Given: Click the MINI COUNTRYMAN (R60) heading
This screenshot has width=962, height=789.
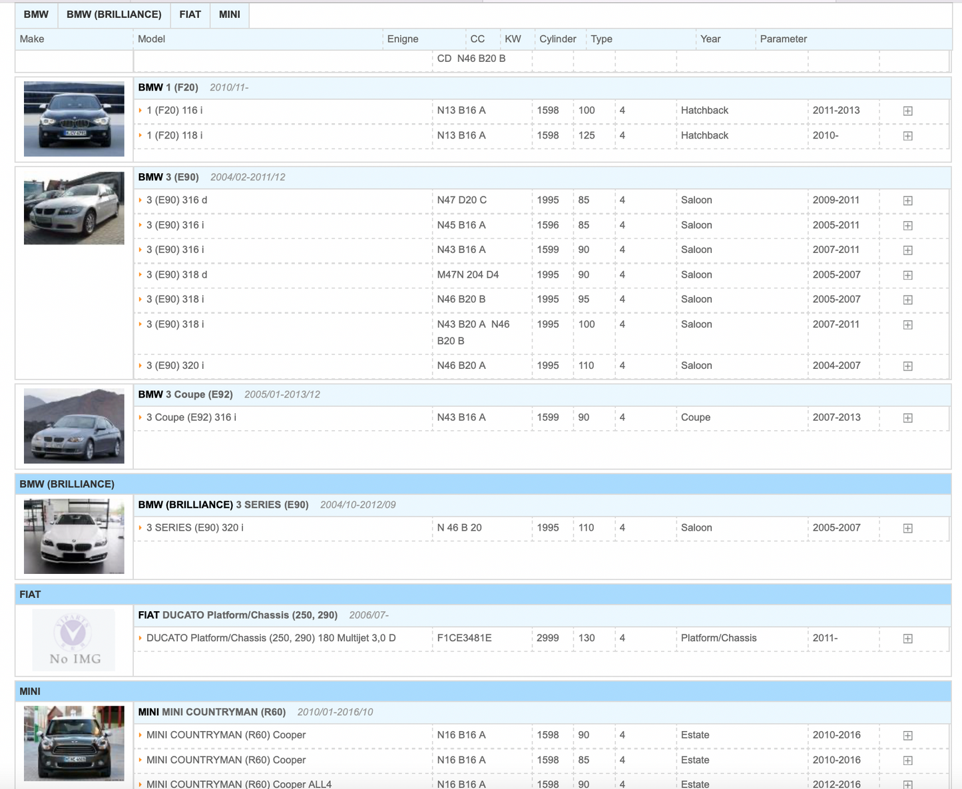Looking at the screenshot, I should [212, 712].
